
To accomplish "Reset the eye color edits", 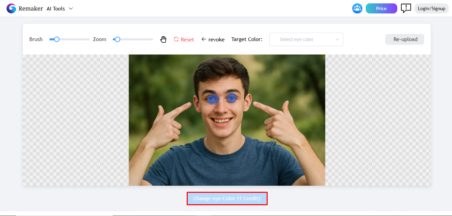I will pyautogui.click(x=184, y=39).
